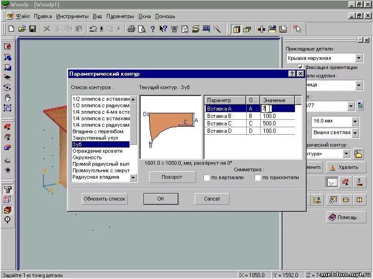Click the OK button

pos(161,199)
